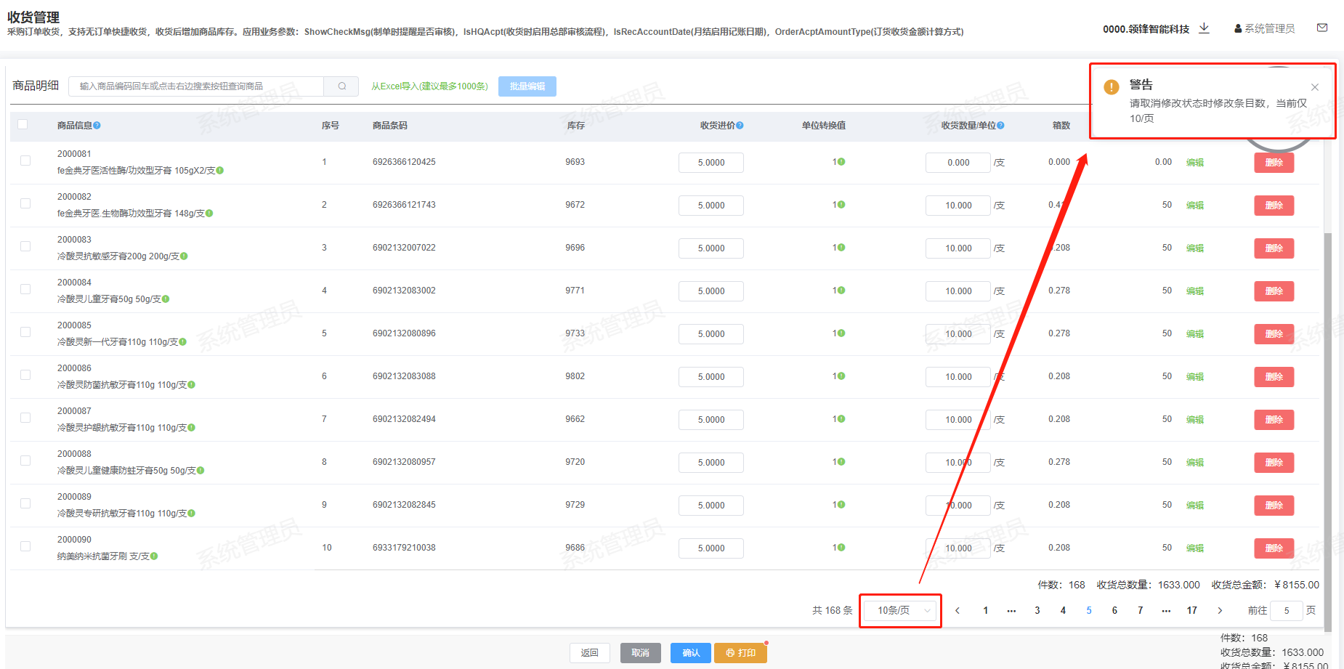Open the mail envelope icon

[1321, 28]
